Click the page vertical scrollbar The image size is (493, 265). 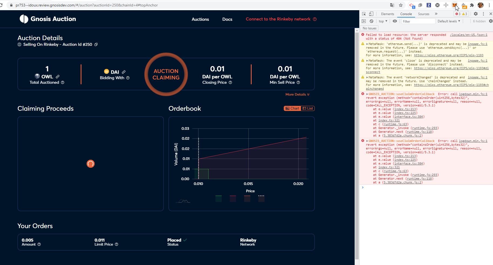pos(357,145)
